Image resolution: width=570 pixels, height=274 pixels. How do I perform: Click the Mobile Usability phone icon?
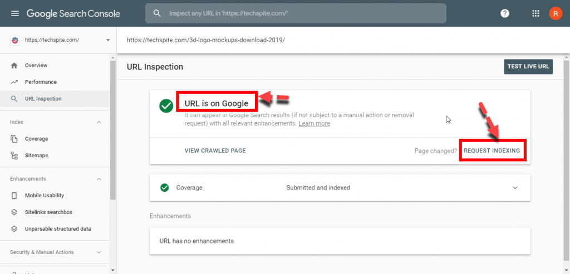tap(14, 196)
